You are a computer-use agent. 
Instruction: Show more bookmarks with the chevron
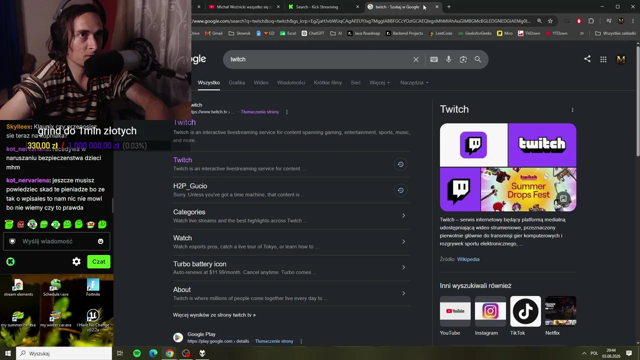tap(582, 33)
